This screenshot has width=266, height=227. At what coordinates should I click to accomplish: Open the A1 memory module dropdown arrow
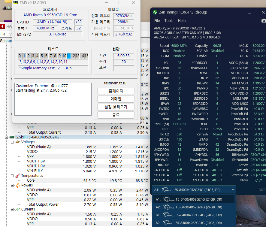coord(233,190)
